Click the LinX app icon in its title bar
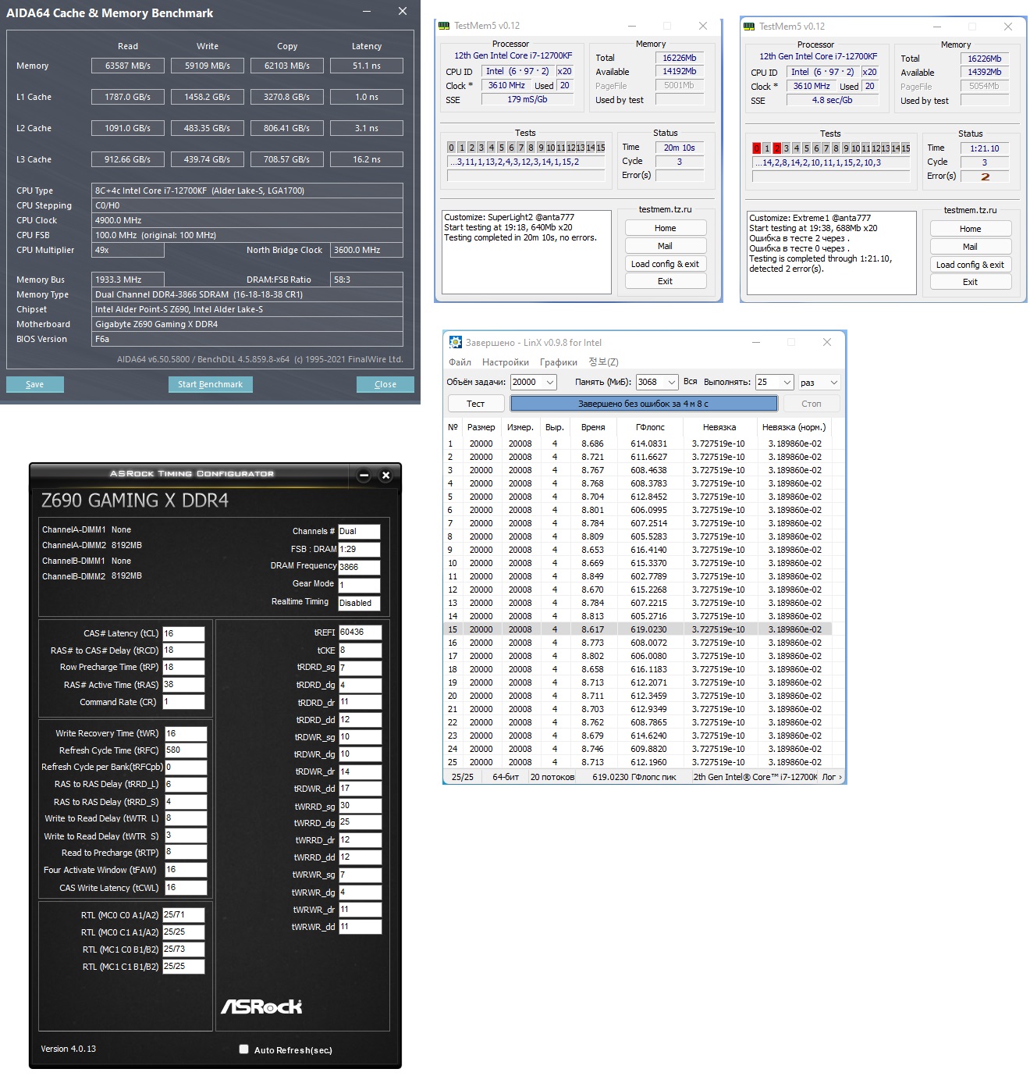1030x1076 pixels. click(x=456, y=342)
